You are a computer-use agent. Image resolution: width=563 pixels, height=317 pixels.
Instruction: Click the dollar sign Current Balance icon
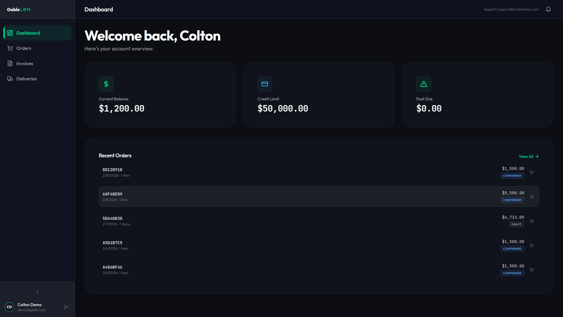click(x=106, y=84)
